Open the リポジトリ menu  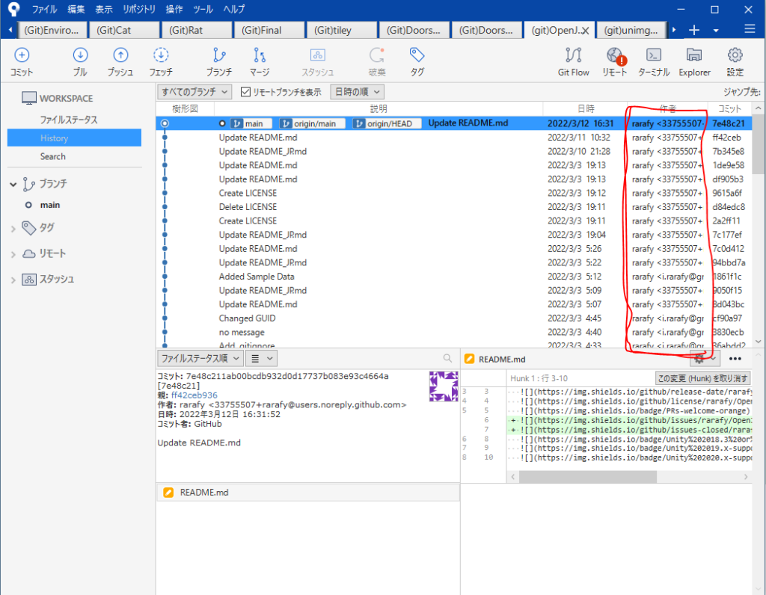coord(138,9)
